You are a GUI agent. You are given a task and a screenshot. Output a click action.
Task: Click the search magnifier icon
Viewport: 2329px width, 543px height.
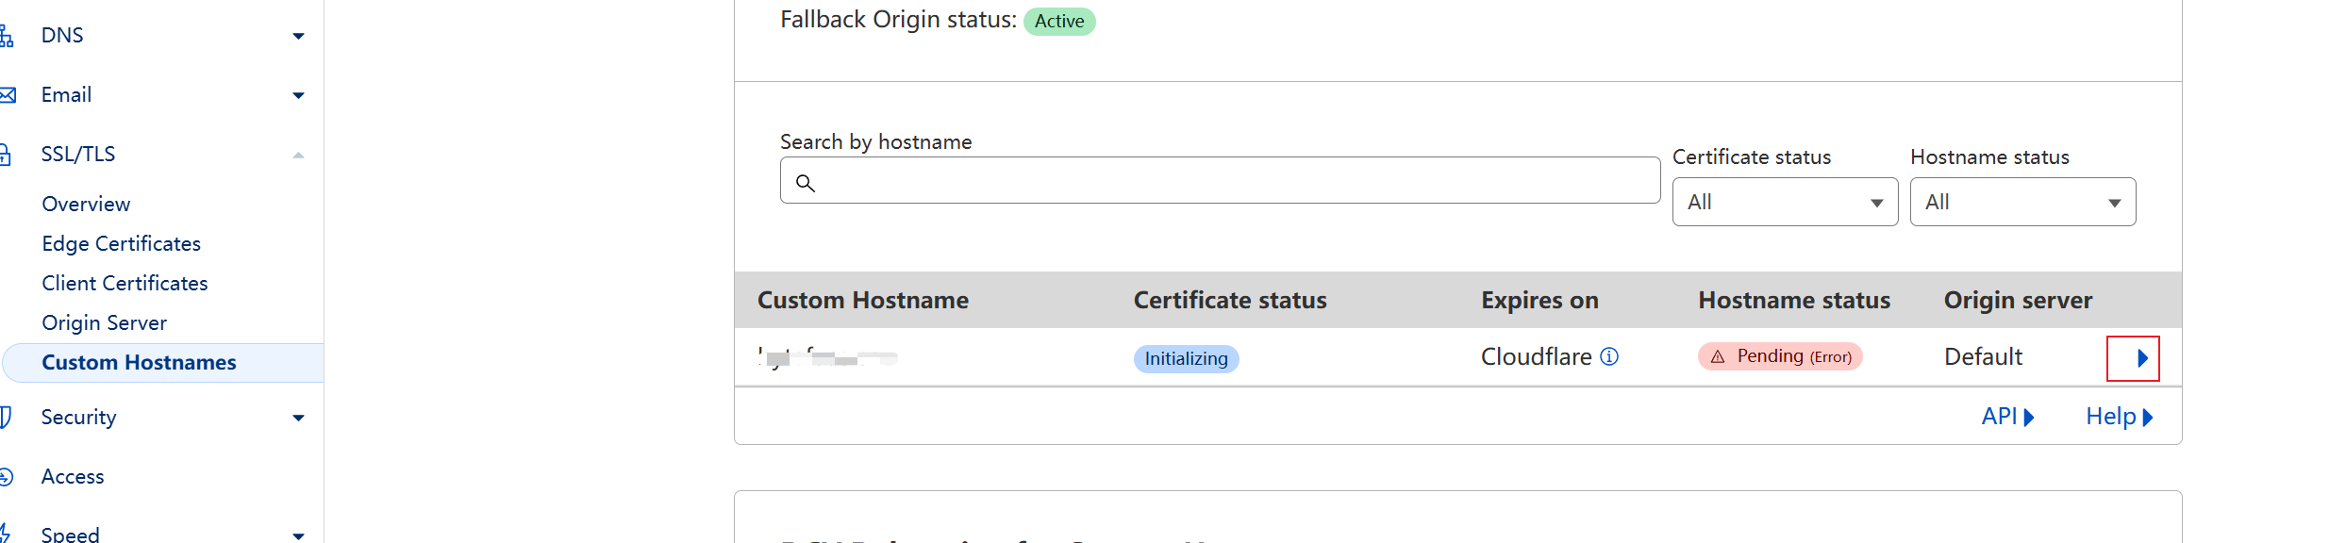tap(805, 182)
